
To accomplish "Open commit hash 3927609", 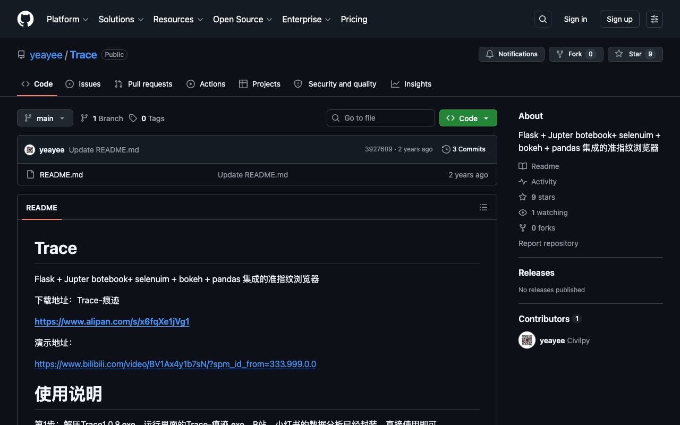I will (x=379, y=149).
